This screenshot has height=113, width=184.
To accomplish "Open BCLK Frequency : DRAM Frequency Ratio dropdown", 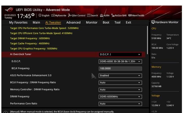I will pyautogui.click(x=120, y=82).
